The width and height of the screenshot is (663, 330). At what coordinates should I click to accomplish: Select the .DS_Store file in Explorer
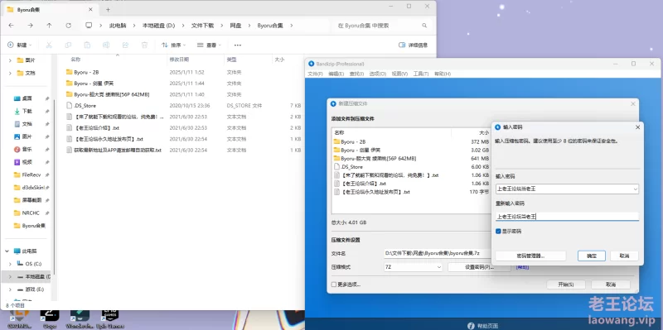[85, 106]
